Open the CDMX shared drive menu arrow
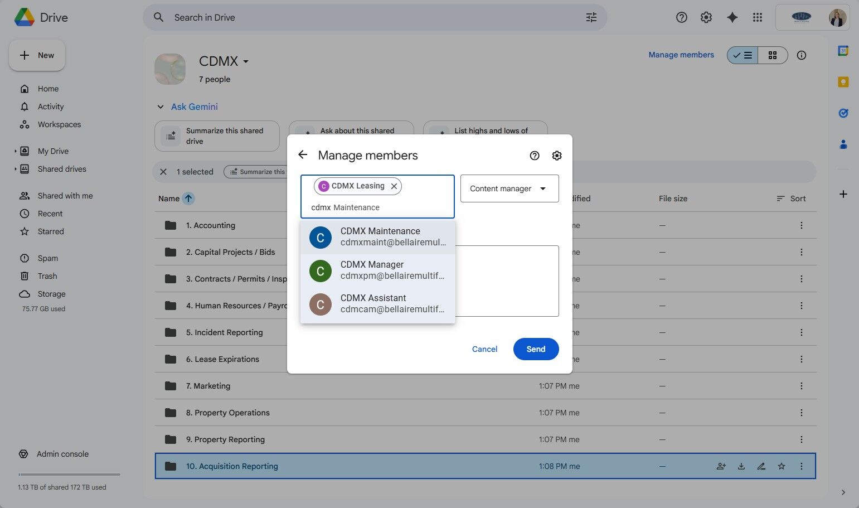 pyautogui.click(x=246, y=61)
